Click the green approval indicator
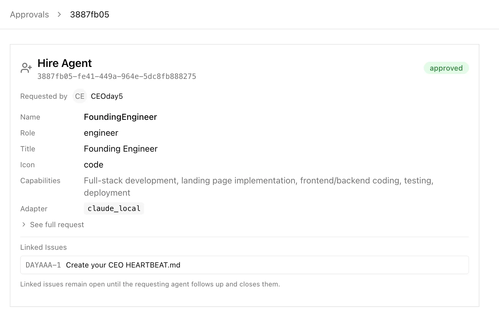This screenshot has height=321, width=499. coord(446,68)
